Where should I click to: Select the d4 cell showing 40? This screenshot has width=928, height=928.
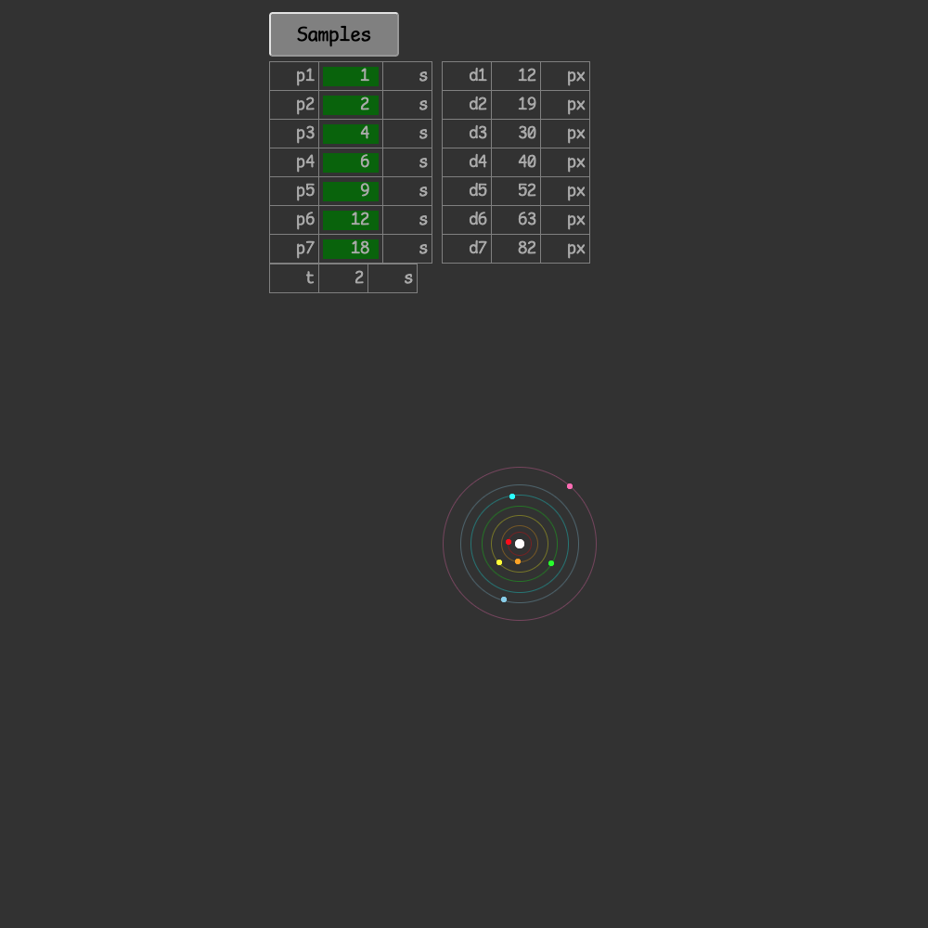click(516, 161)
